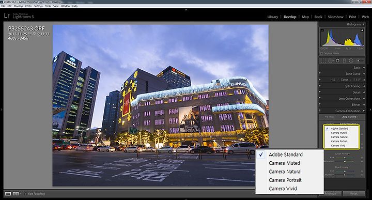
Task: Expand the HSL / Color / B&W panel triangle
Action: (x=364, y=80)
